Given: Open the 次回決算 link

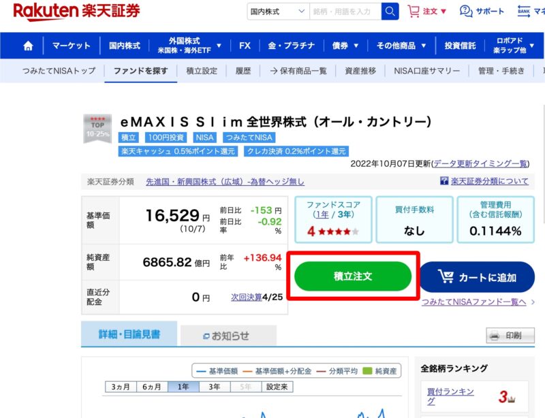Looking at the screenshot, I should click(x=247, y=297).
